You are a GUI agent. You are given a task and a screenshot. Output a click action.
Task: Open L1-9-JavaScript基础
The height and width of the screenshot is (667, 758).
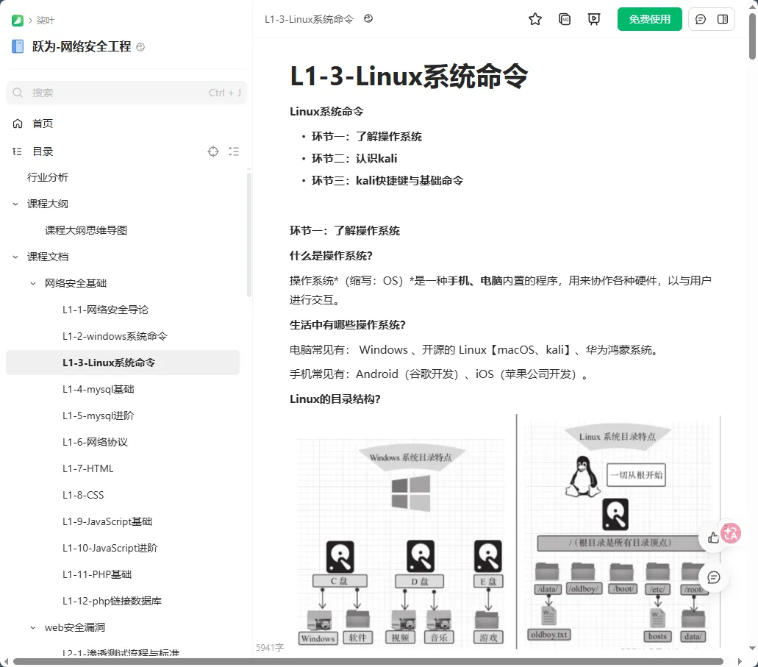(107, 521)
